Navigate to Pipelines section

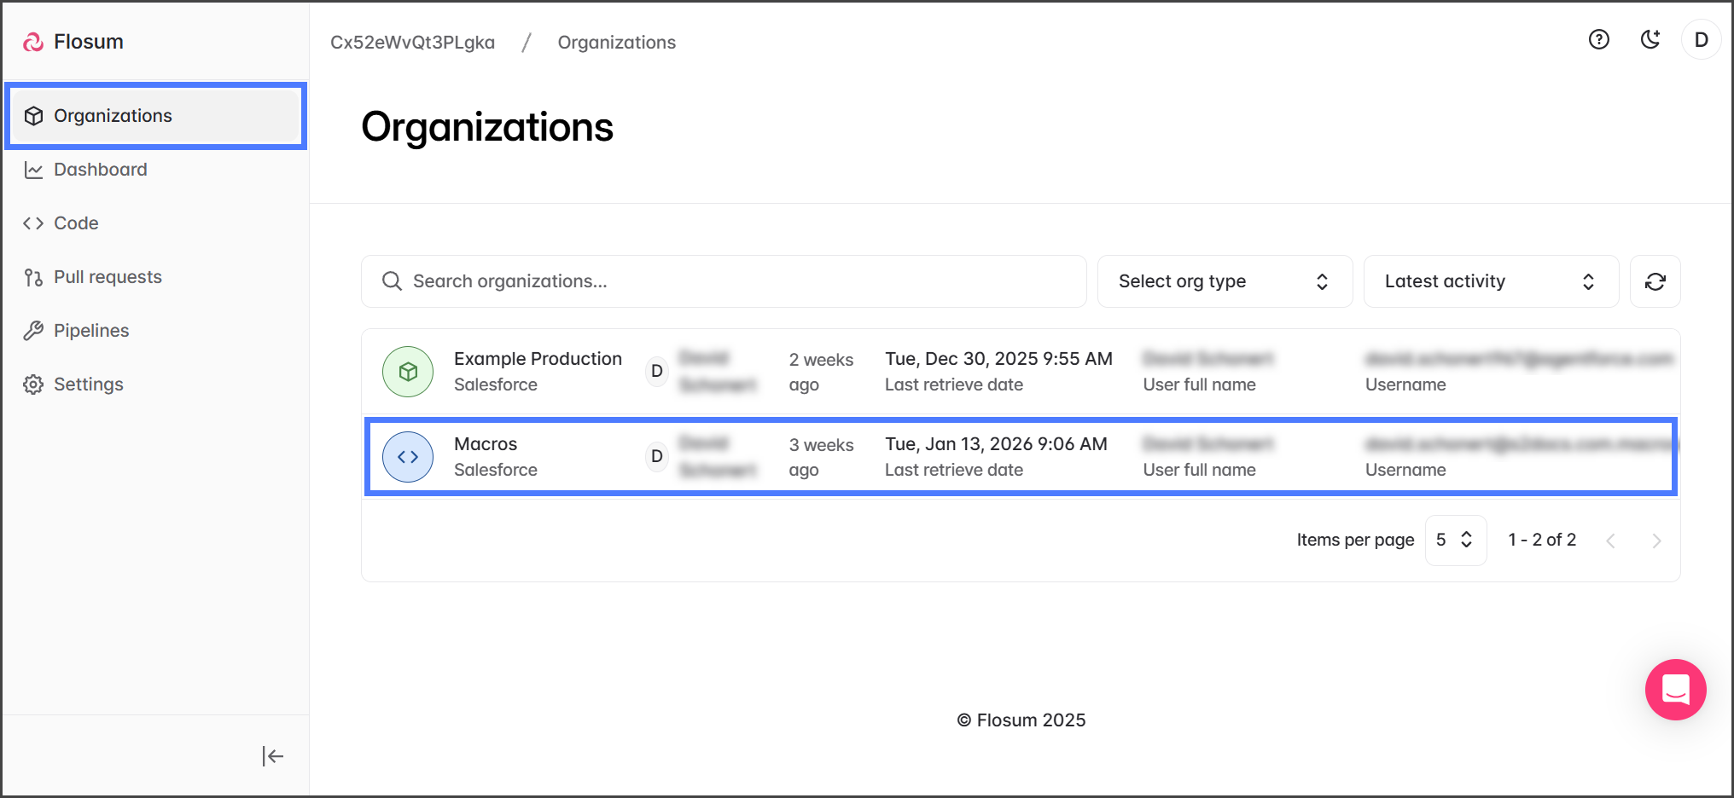tap(91, 331)
